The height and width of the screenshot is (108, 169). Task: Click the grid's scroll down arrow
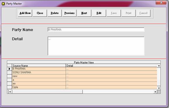click(159, 88)
